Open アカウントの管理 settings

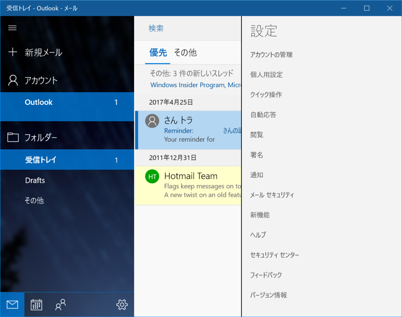(271, 55)
